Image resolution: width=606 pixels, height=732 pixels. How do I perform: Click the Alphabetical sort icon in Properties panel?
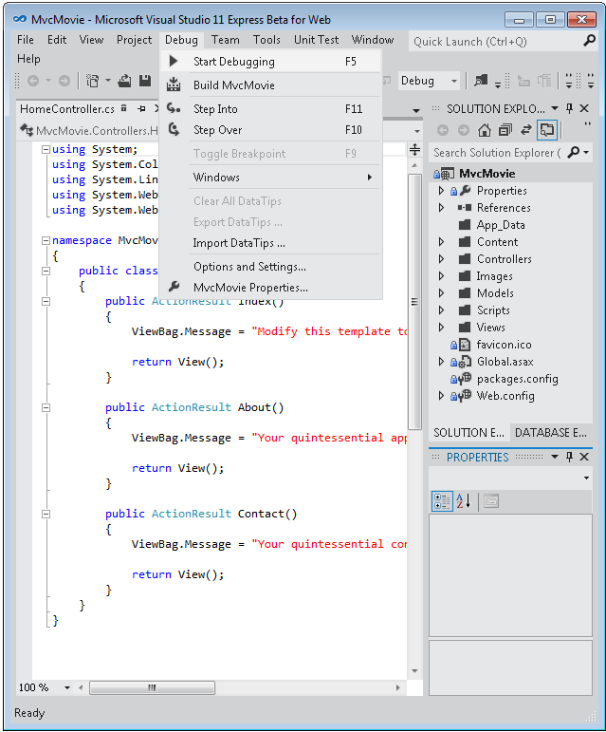464,501
